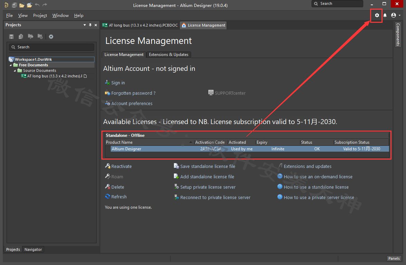Collapse the Free Documents tree node
Image resolution: width=406 pixels, height=265 pixels.
coord(11,65)
